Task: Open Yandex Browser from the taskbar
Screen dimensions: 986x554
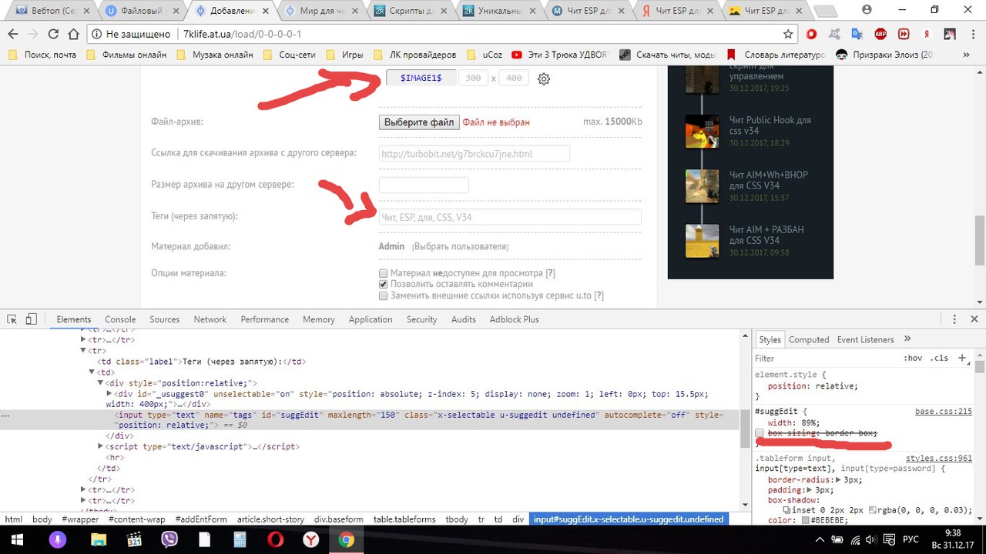Action: coord(311,540)
